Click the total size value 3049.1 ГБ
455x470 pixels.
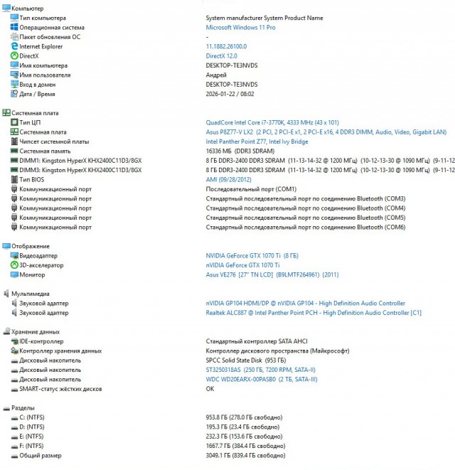pos(245,456)
